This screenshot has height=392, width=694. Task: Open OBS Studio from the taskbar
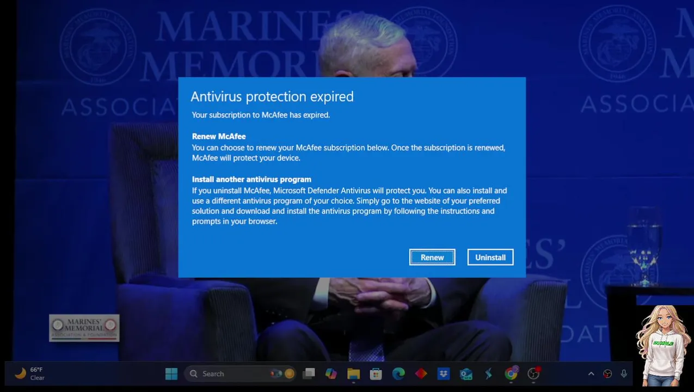[533, 373]
